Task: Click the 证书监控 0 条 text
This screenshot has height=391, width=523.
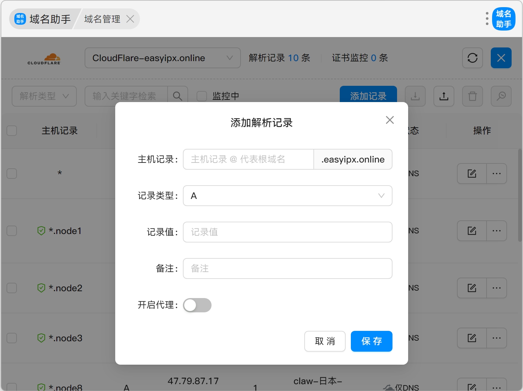Action: click(x=360, y=58)
